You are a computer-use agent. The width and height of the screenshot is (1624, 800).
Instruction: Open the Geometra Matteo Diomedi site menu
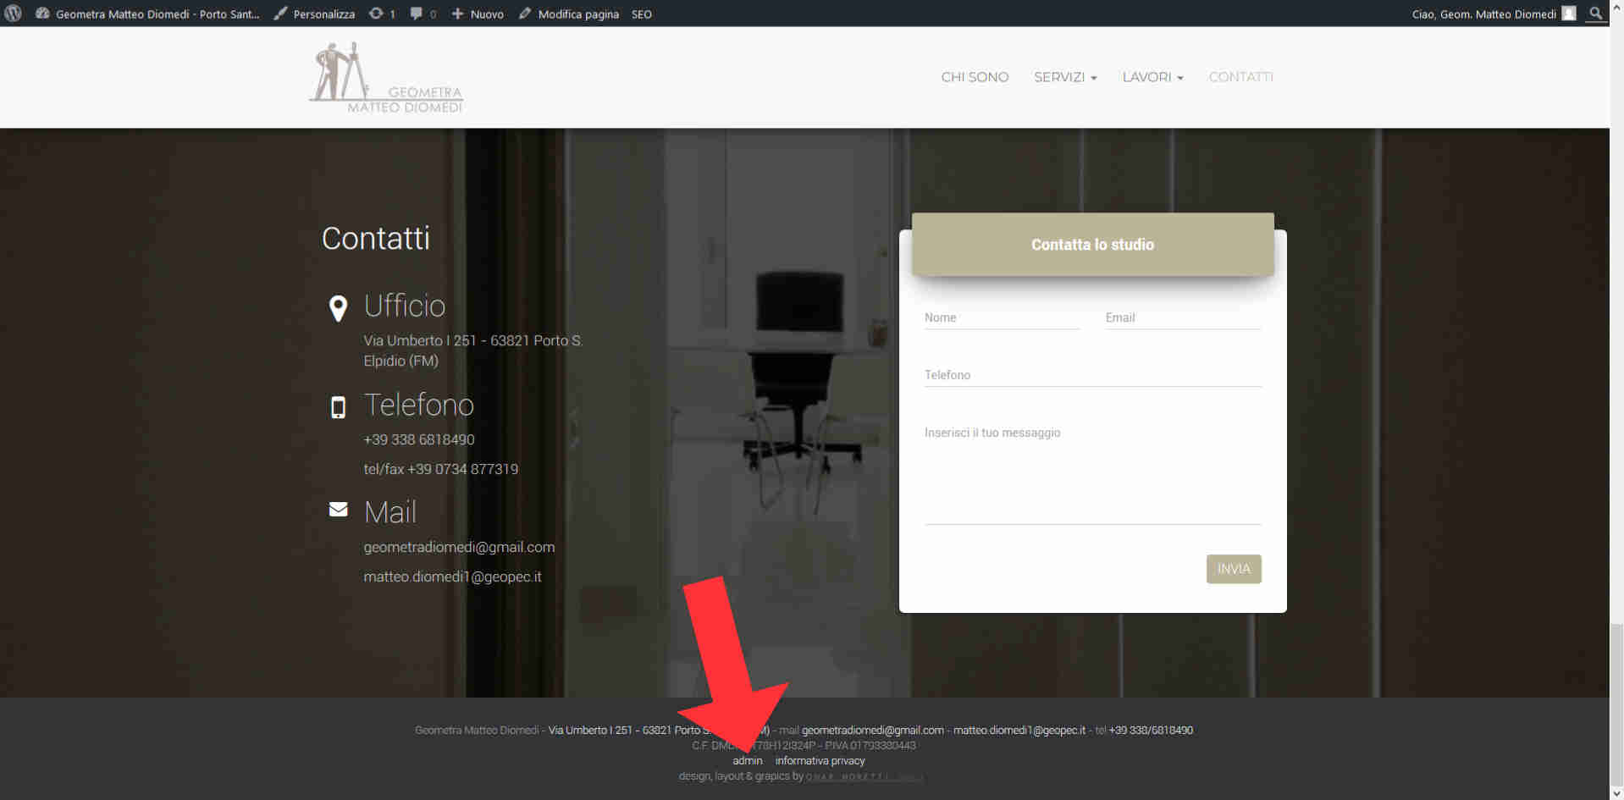coord(157,14)
